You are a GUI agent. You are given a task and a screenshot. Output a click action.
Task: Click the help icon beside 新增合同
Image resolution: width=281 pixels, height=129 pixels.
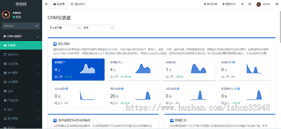coord(234,62)
